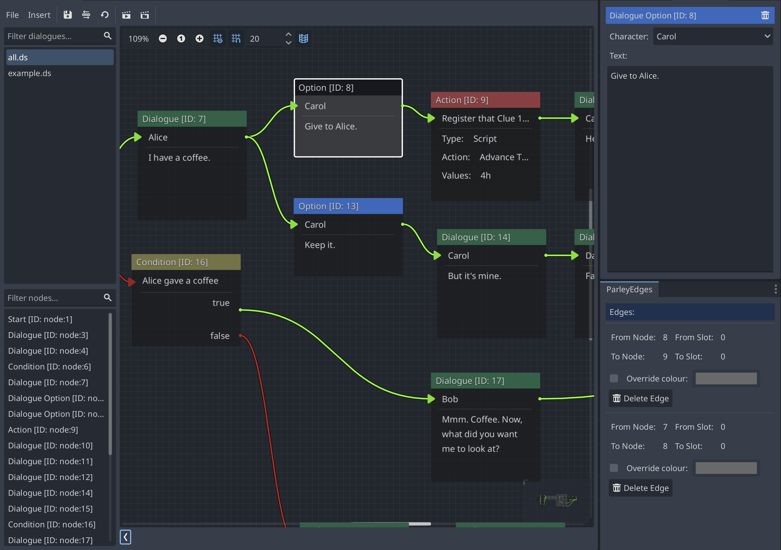Save the dialogue file using the floppy disk icon
The image size is (781, 550).
(x=68, y=15)
